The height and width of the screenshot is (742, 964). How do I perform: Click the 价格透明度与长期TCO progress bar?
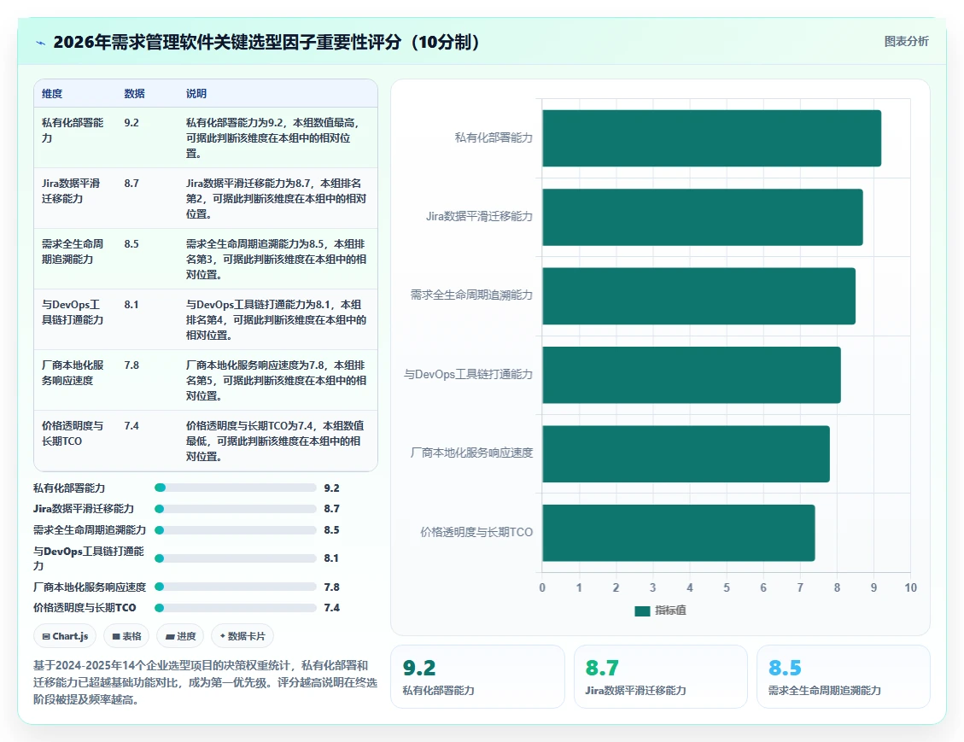(236, 607)
